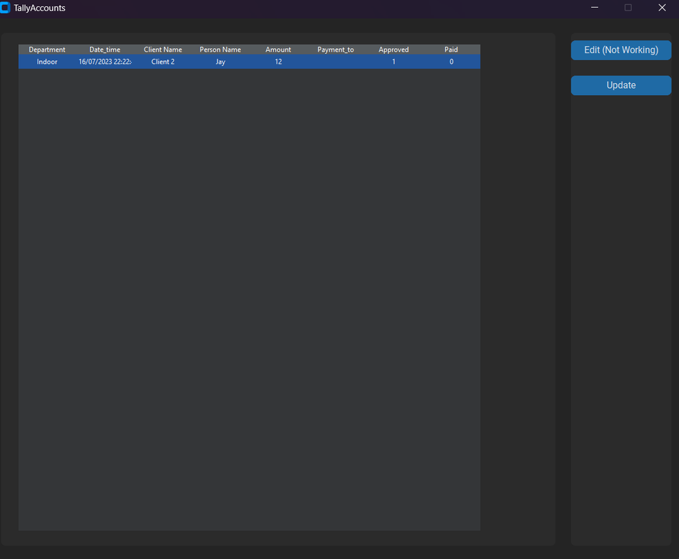Image resolution: width=679 pixels, height=559 pixels.
Task: Click the Person Name column header
Action: click(221, 50)
